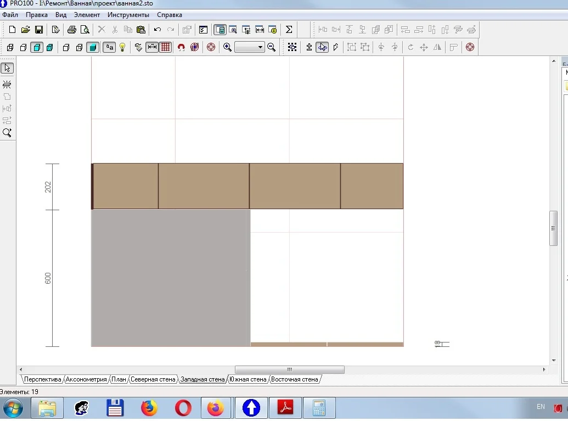568x421 pixels.
Task: Click the horizontal scrollbar thumb
Action: tap(289, 369)
